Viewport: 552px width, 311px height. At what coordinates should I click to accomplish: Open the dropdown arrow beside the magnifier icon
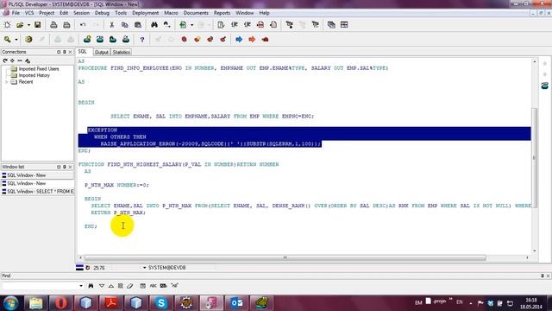point(16,40)
